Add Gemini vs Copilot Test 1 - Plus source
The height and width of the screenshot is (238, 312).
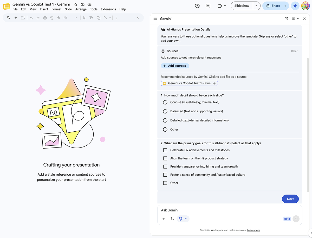[189, 83]
